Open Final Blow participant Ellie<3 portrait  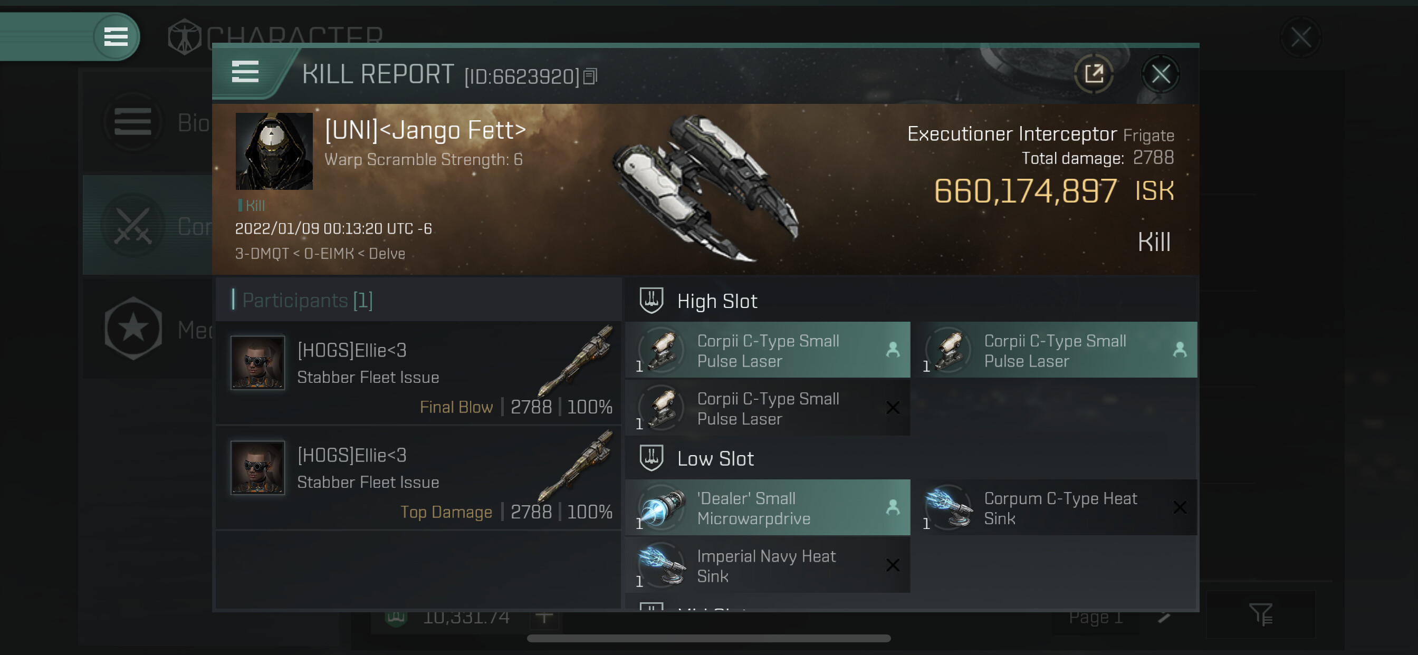[257, 363]
